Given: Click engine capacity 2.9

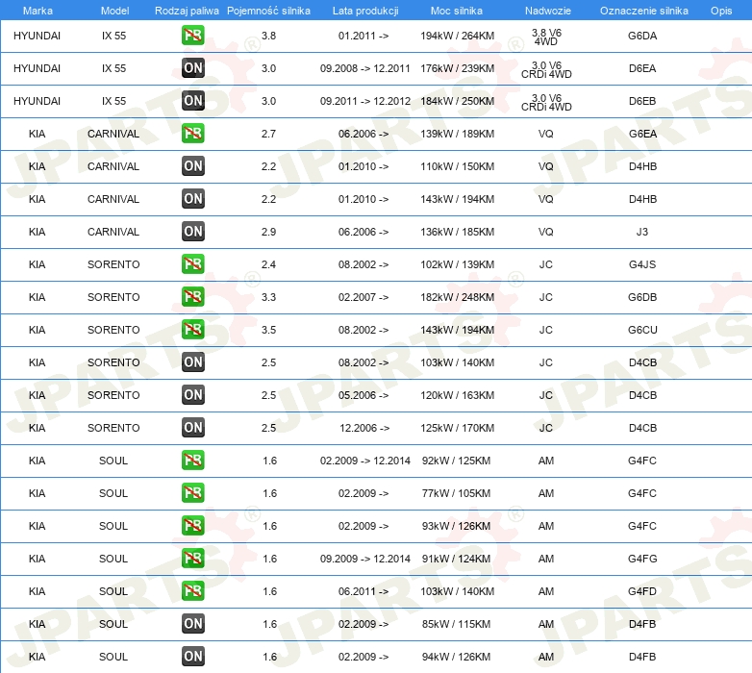Looking at the screenshot, I should point(268,232).
